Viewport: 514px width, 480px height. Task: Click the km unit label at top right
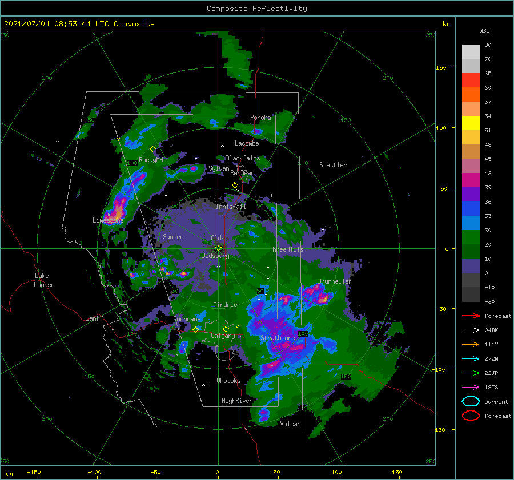447,23
